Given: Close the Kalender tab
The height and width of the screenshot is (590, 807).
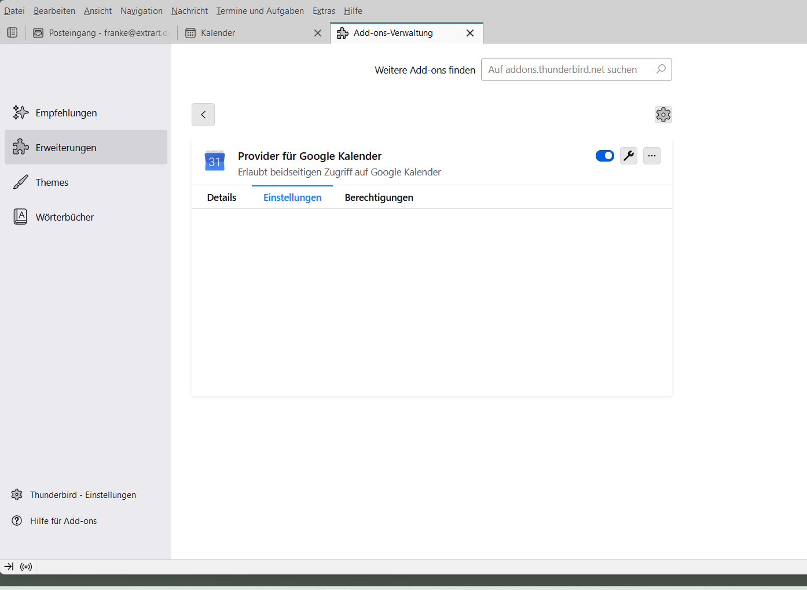Looking at the screenshot, I should coord(318,33).
